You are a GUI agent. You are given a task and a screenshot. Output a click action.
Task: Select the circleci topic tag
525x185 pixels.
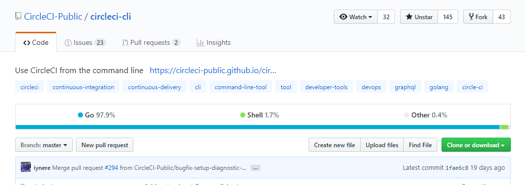coord(29,88)
